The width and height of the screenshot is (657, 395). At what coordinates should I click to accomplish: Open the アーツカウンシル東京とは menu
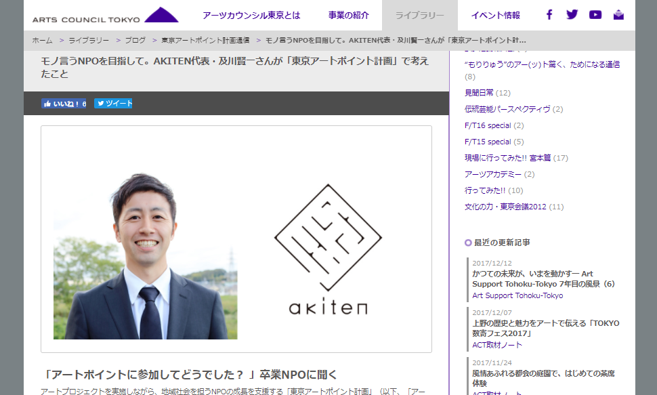251,16
